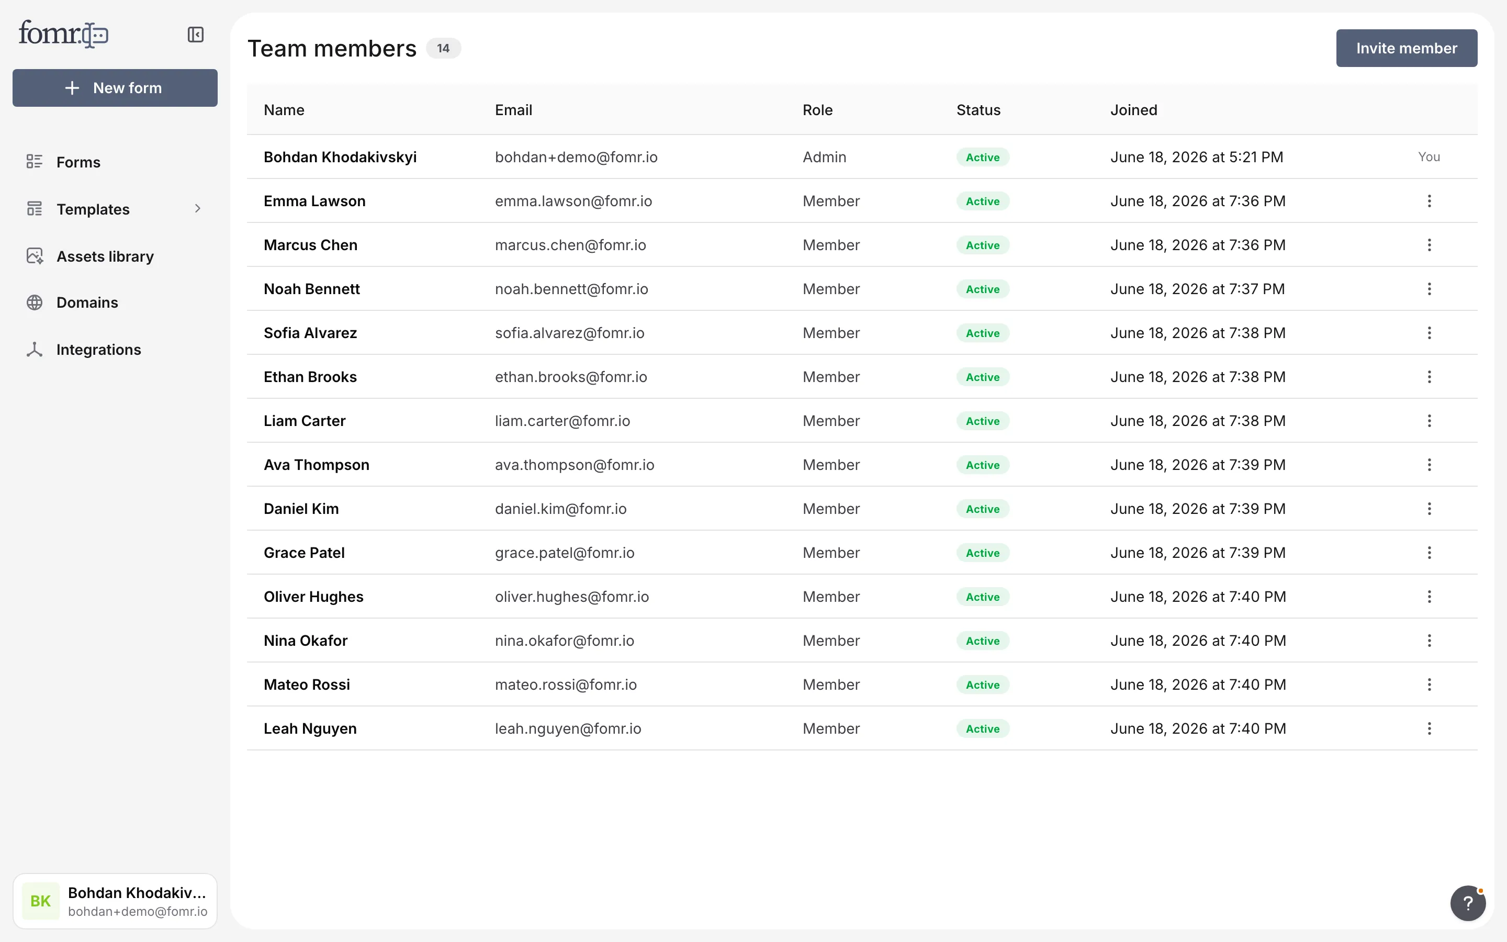Click the name Sofia Alvarez
The image size is (1507, 942).
(x=310, y=333)
